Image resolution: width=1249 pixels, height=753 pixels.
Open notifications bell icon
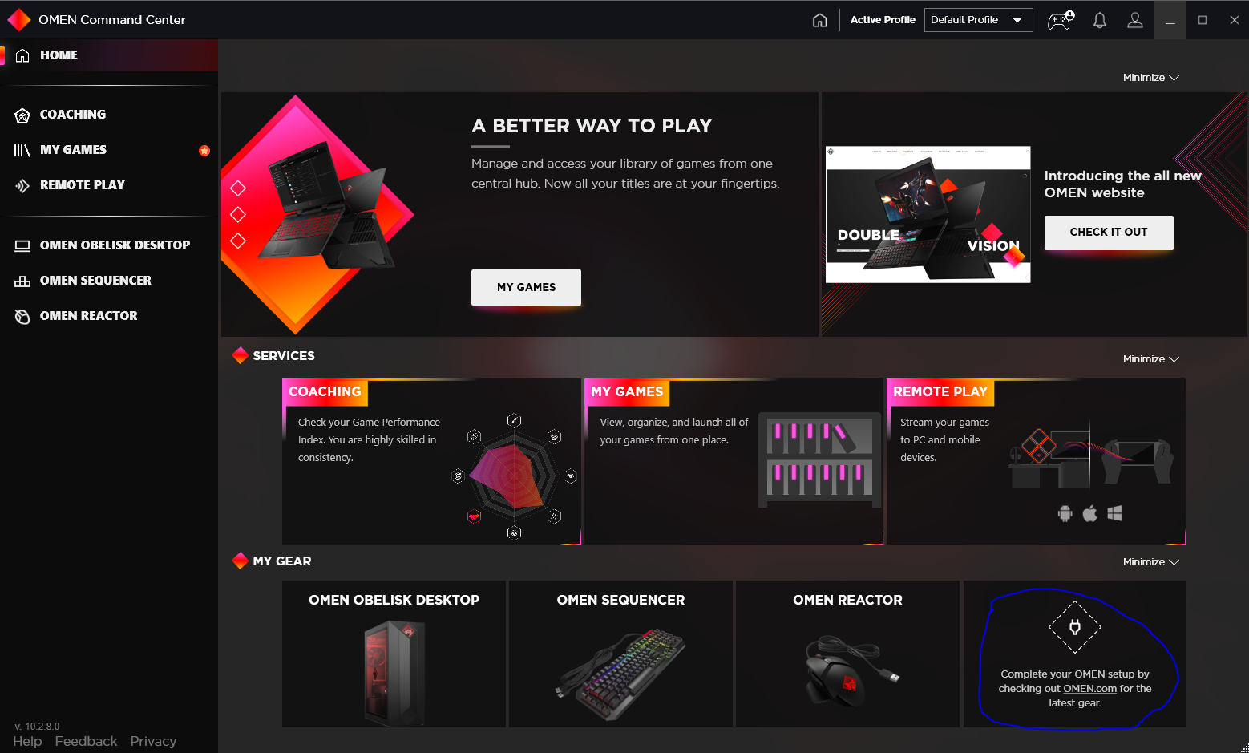(1100, 20)
